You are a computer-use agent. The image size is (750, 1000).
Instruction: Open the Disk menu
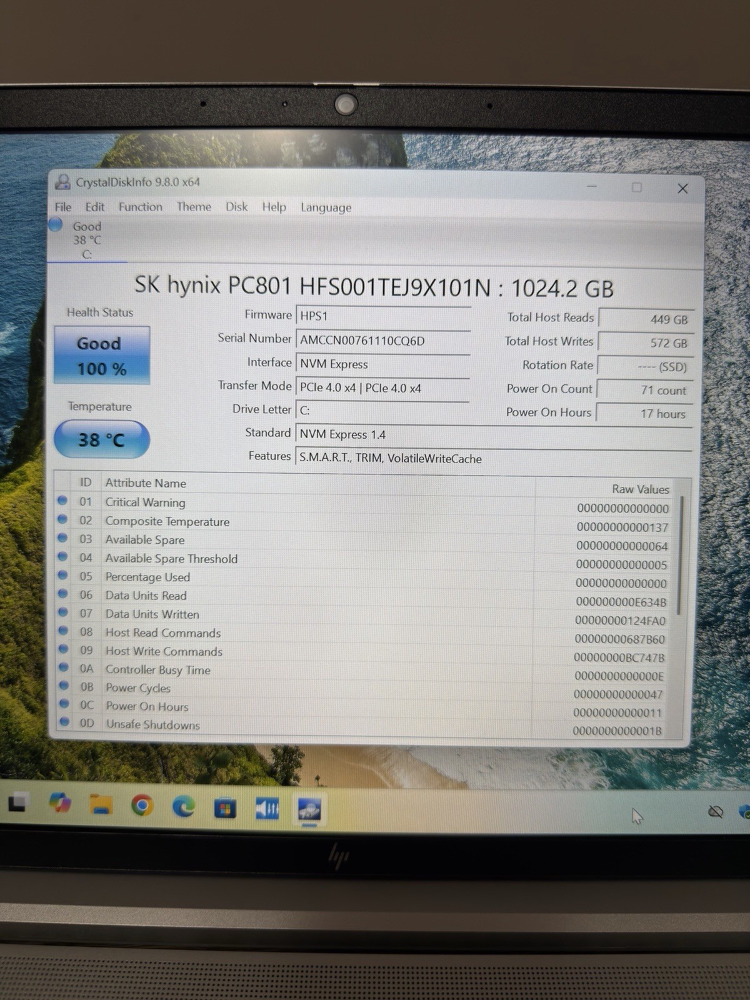(x=236, y=207)
